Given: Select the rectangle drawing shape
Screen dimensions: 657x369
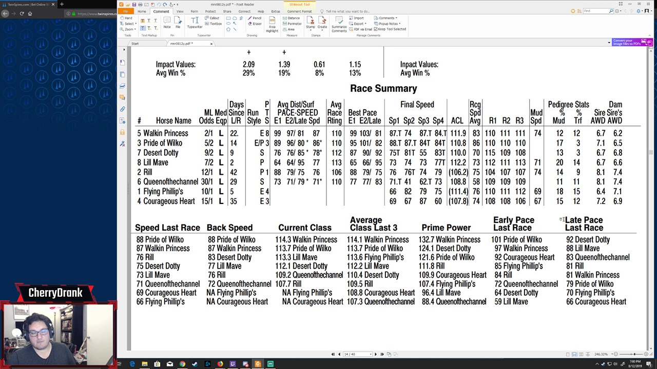Looking at the screenshot, I should (x=228, y=18).
